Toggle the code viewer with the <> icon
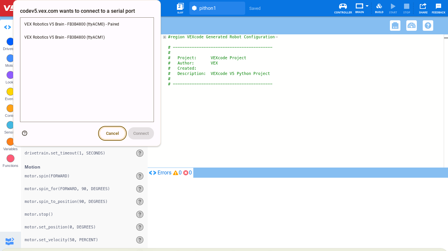 click(7, 27)
